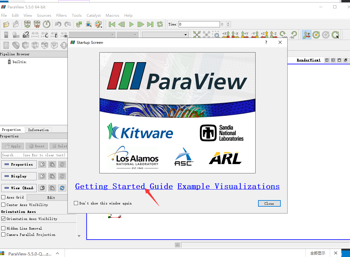Open the Macros menu
Viewport: 350px width, 257px height.
tap(112, 16)
